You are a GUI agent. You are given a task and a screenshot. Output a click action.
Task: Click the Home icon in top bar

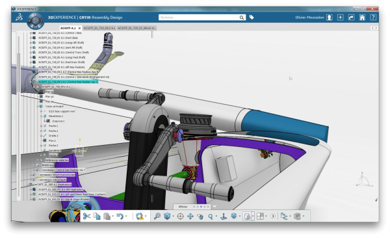point(362,18)
